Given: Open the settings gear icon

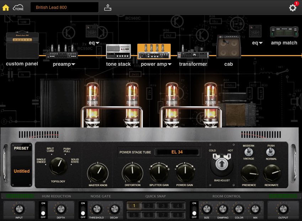Looking at the screenshot, I should point(293,8).
